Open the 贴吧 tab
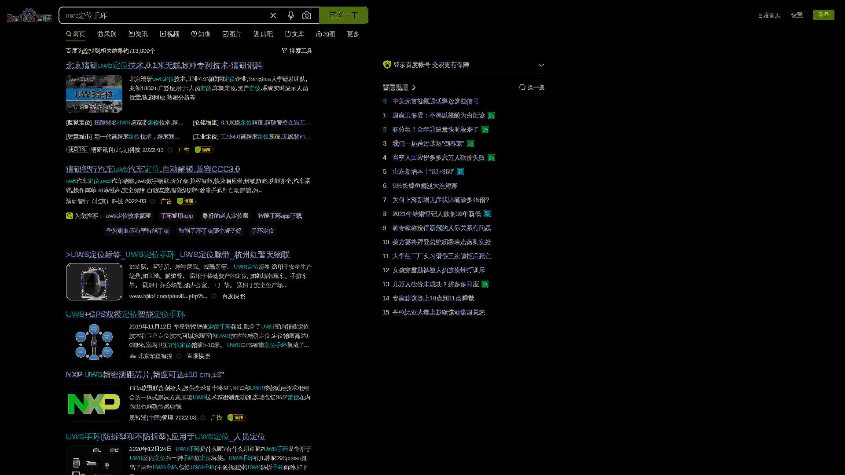 tap(263, 34)
